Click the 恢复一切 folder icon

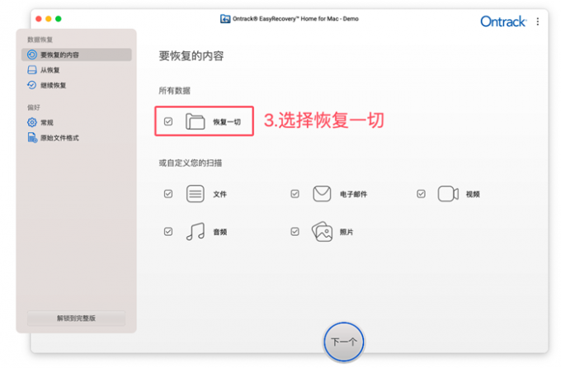pyautogui.click(x=195, y=121)
